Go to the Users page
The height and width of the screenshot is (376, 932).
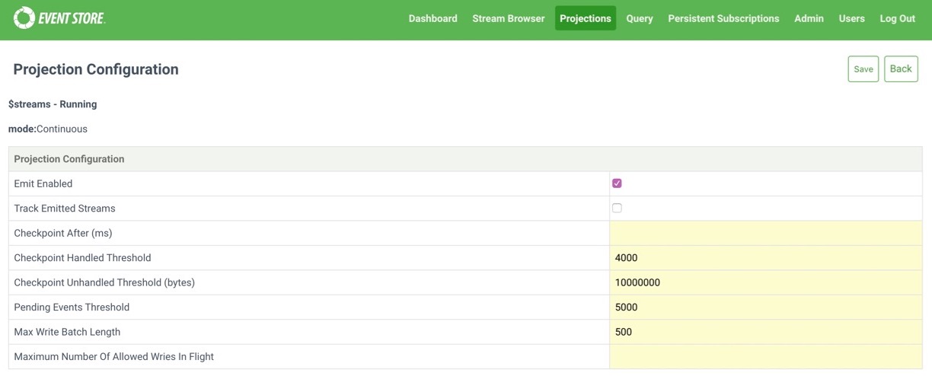pyautogui.click(x=851, y=18)
